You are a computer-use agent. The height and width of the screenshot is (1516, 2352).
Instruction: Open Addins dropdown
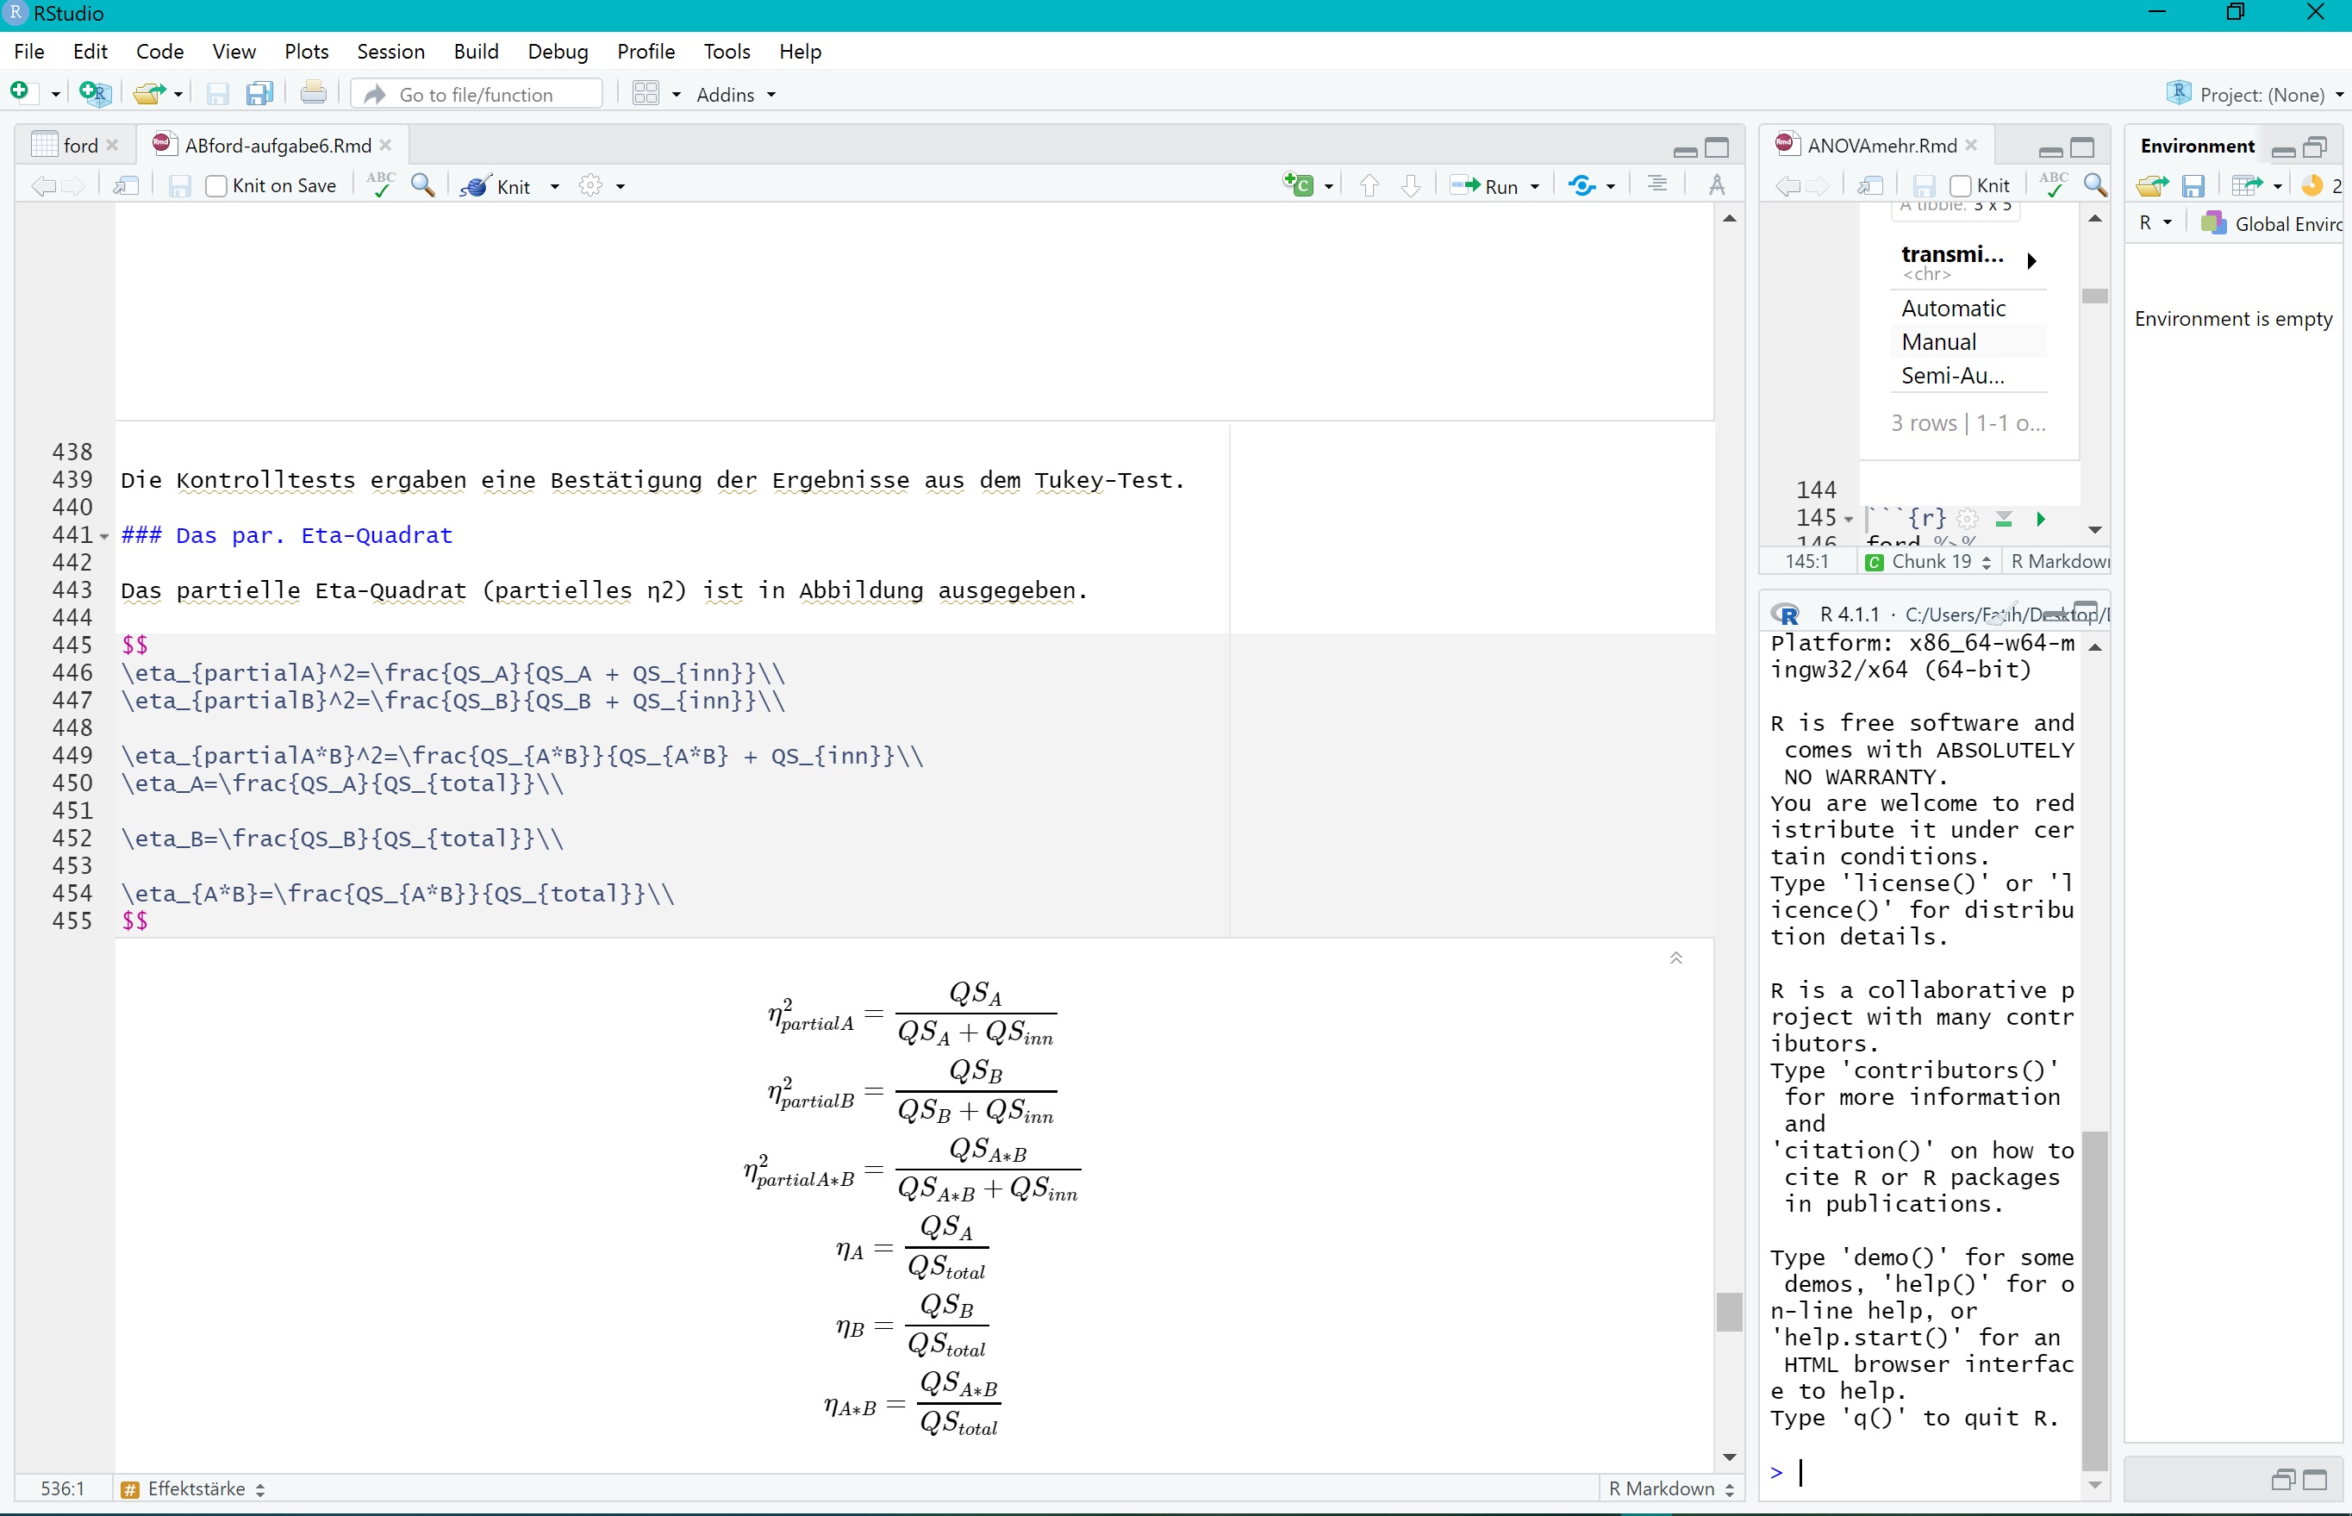click(x=735, y=95)
